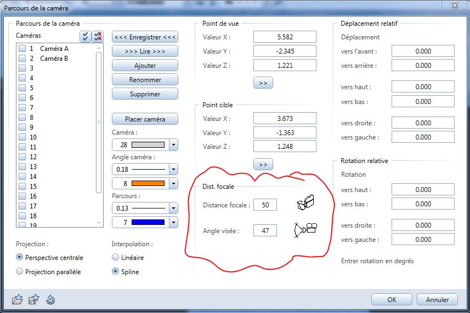Click the Angle visée input field
Image resolution: width=470 pixels, height=313 pixels.
coord(265,230)
